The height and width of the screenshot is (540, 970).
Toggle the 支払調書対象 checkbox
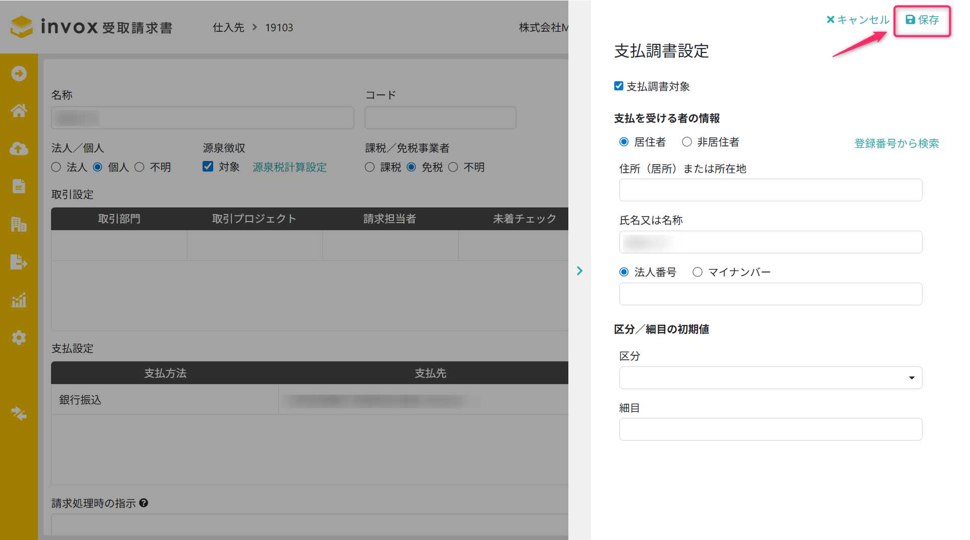[x=618, y=86]
